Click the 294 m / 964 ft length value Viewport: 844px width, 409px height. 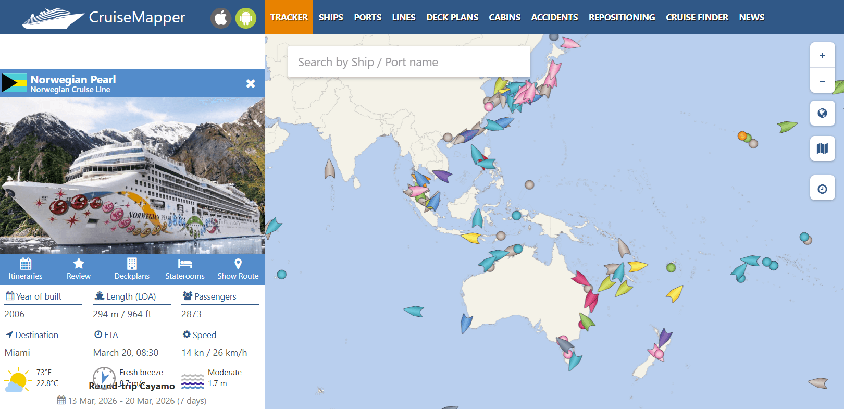(122, 314)
